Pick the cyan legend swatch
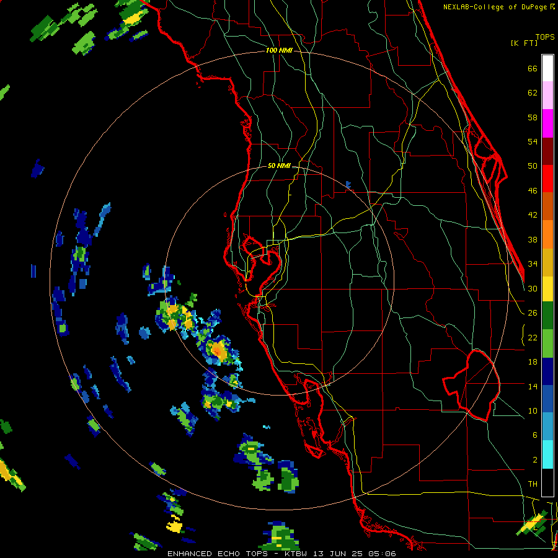 [x=547, y=454]
